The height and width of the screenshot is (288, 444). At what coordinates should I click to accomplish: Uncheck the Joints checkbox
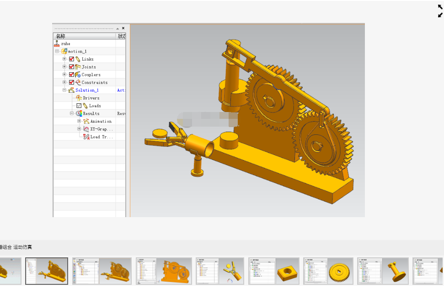point(72,67)
